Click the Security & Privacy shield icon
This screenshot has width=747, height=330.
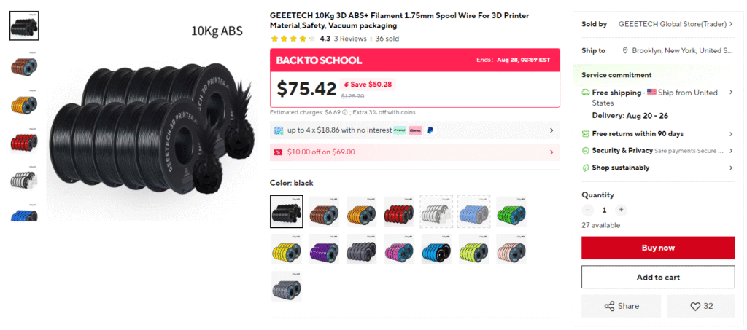tap(586, 150)
